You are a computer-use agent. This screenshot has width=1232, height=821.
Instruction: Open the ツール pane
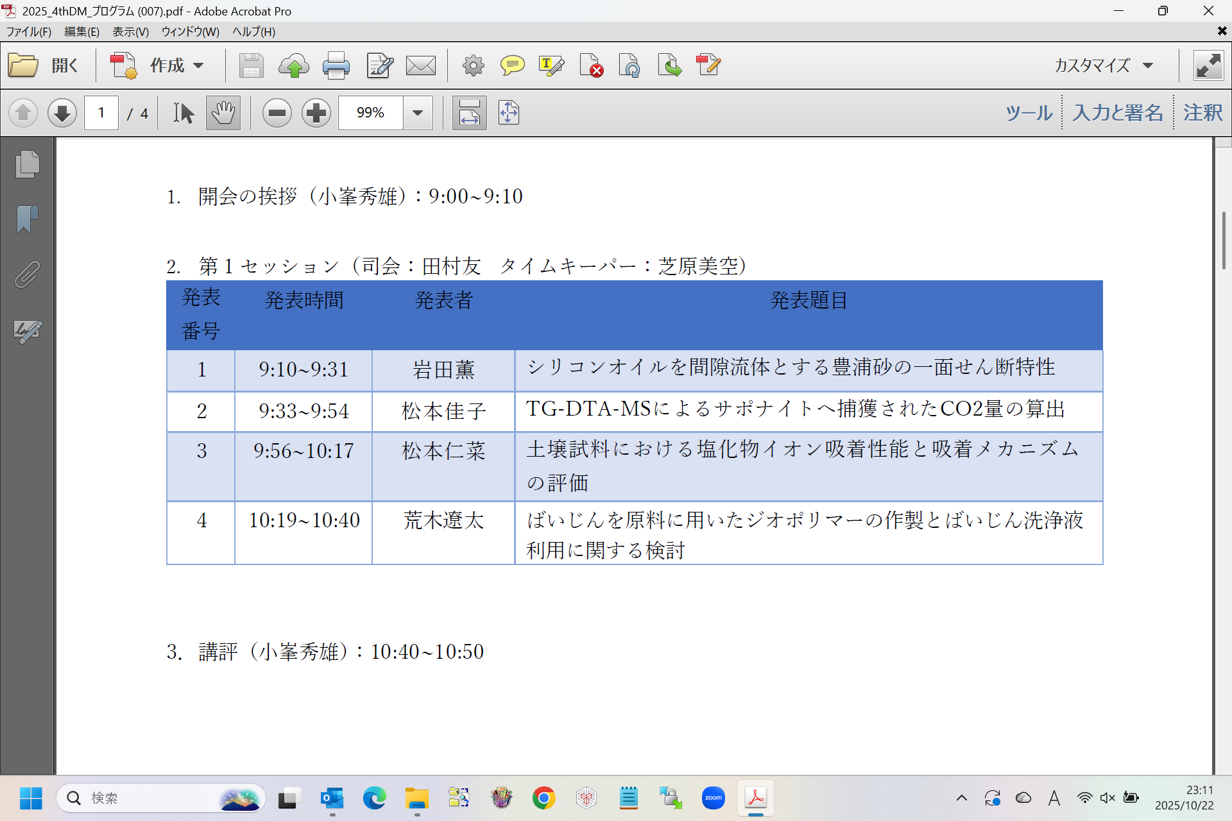point(1028,113)
